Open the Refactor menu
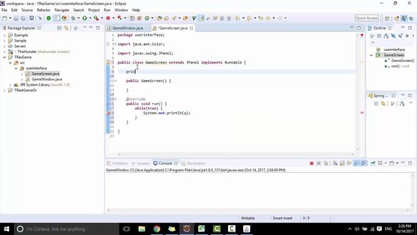The image size is (417, 235). point(44,10)
